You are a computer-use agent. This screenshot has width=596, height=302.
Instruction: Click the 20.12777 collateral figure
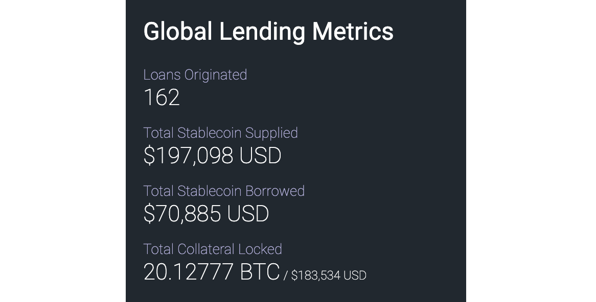tap(188, 272)
